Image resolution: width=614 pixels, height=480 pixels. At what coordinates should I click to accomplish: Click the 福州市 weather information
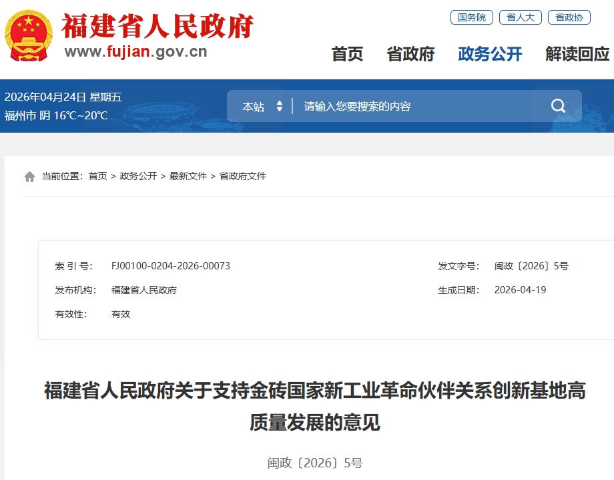coord(56,115)
